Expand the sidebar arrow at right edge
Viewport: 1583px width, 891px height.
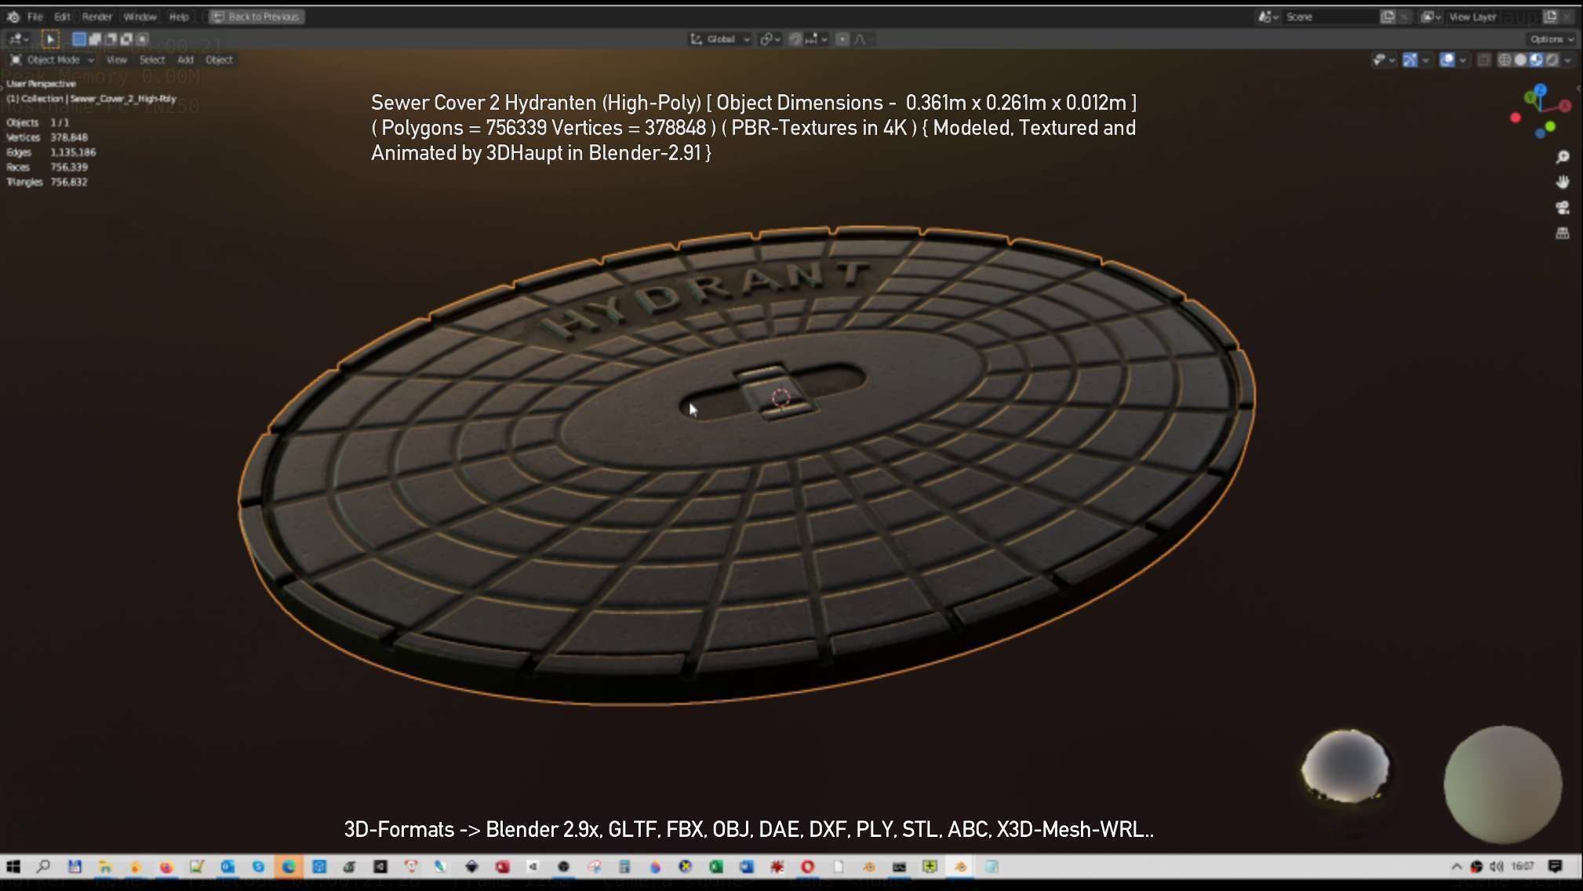click(1578, 88)
